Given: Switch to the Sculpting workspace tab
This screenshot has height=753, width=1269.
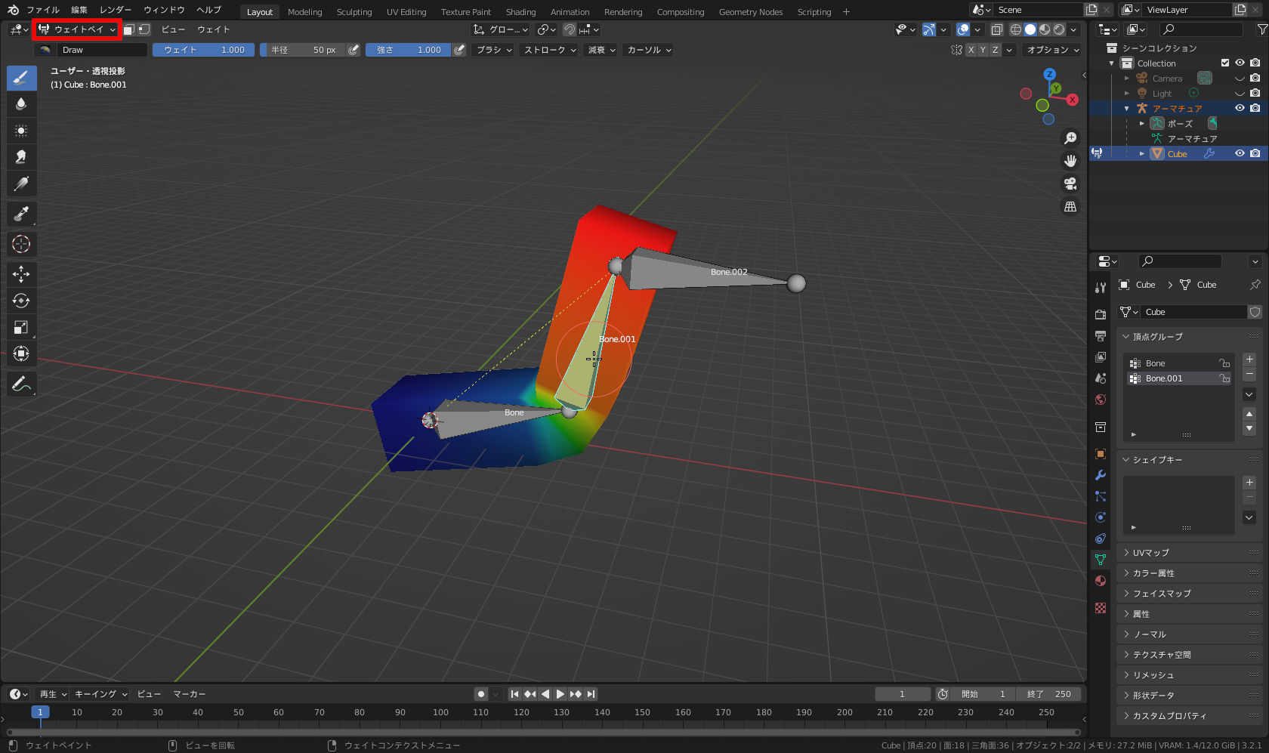Looking at the screenshot, I should pos(354,12).
